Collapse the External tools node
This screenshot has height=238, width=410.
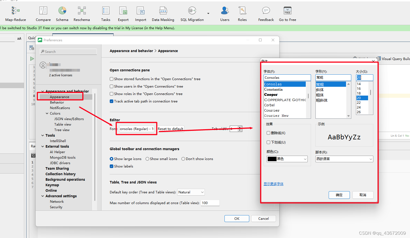coord(43,147)
